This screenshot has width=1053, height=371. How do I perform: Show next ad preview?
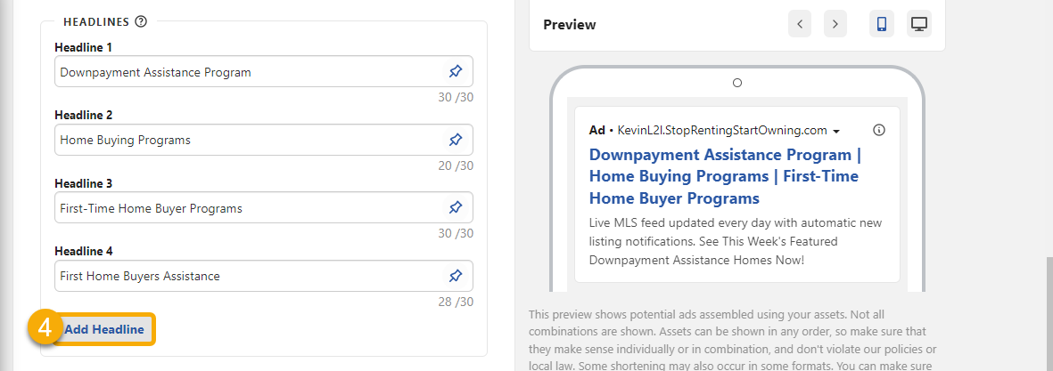pos(835,24)
